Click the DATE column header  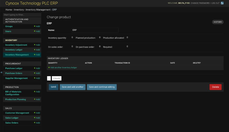(173, 63)
